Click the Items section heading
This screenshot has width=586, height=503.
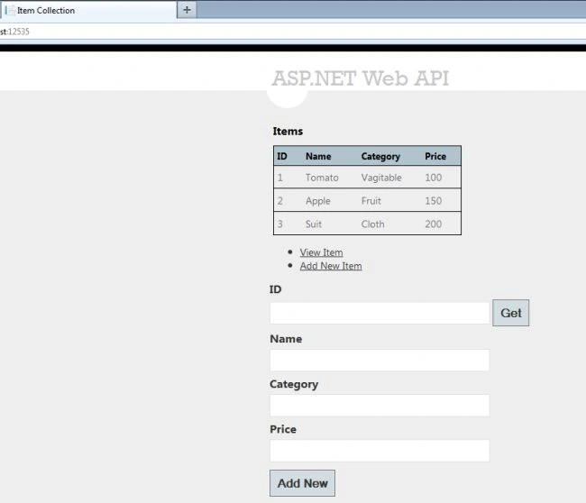pos(288,132)
